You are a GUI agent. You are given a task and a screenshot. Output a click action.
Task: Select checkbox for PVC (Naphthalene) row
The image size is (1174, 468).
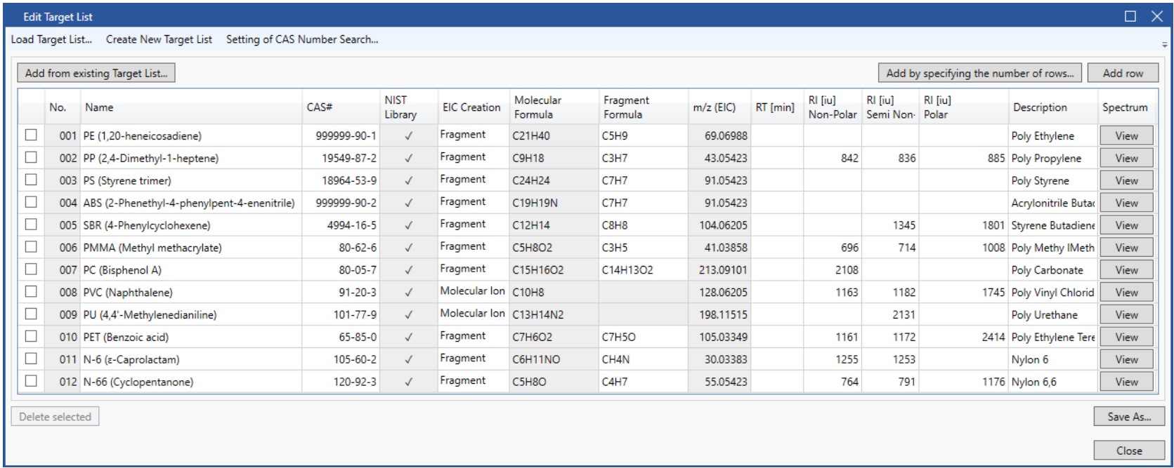[x=31, y=292]
